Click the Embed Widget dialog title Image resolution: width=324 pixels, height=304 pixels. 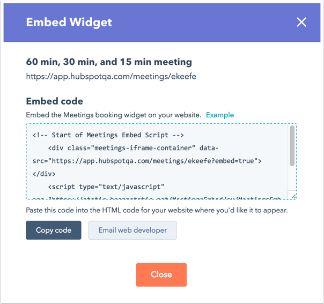69,23
